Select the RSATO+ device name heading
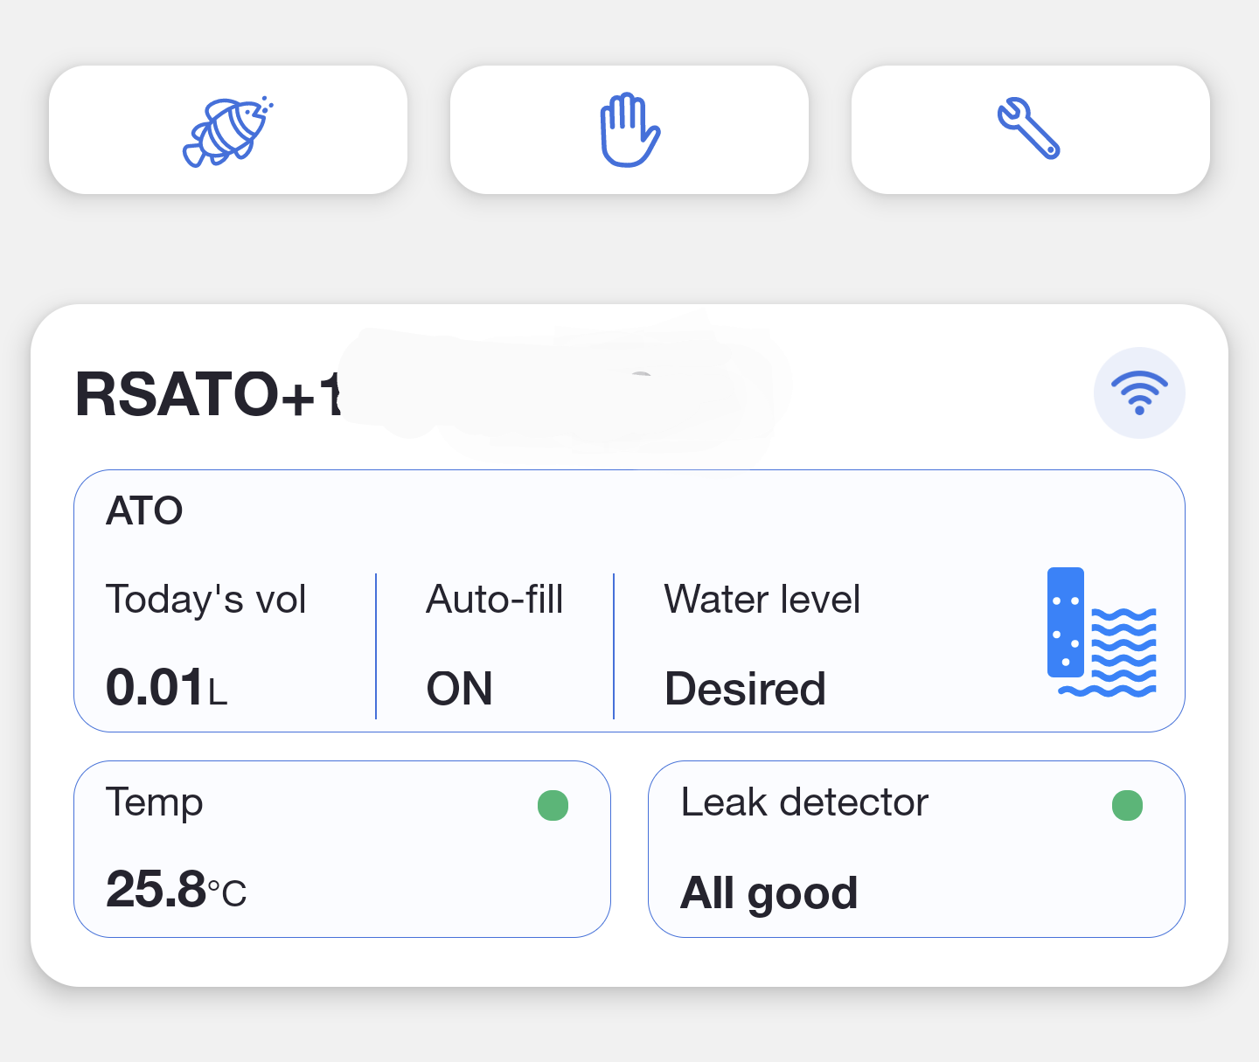Viewport: 1259px width, 1062px height. pos(208,394)
